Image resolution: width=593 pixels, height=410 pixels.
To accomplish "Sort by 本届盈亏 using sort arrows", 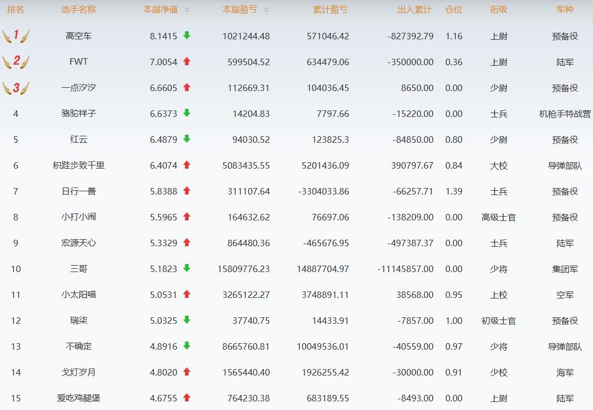I will coord(266,10).
